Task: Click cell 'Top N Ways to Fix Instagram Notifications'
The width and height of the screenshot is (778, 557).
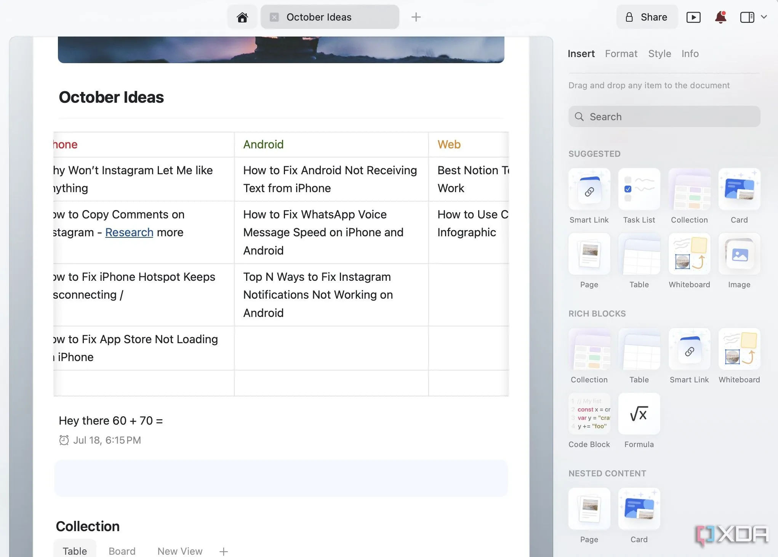Action: click(x=331, y=295)
